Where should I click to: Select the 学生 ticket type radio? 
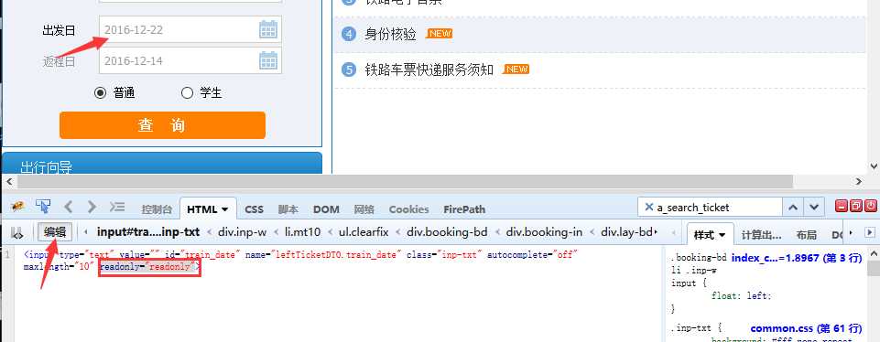188,93
